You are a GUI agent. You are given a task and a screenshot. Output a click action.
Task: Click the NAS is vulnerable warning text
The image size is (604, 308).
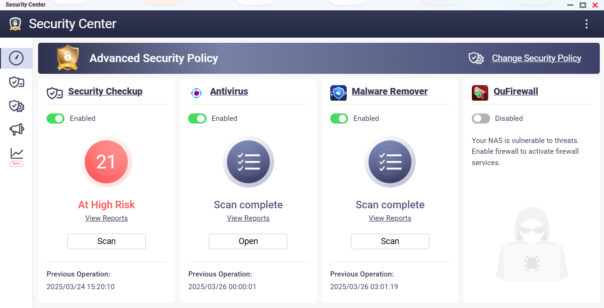coord(525,151)
